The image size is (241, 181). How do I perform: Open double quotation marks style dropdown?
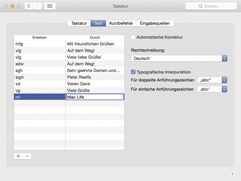[x=212, y=80]
